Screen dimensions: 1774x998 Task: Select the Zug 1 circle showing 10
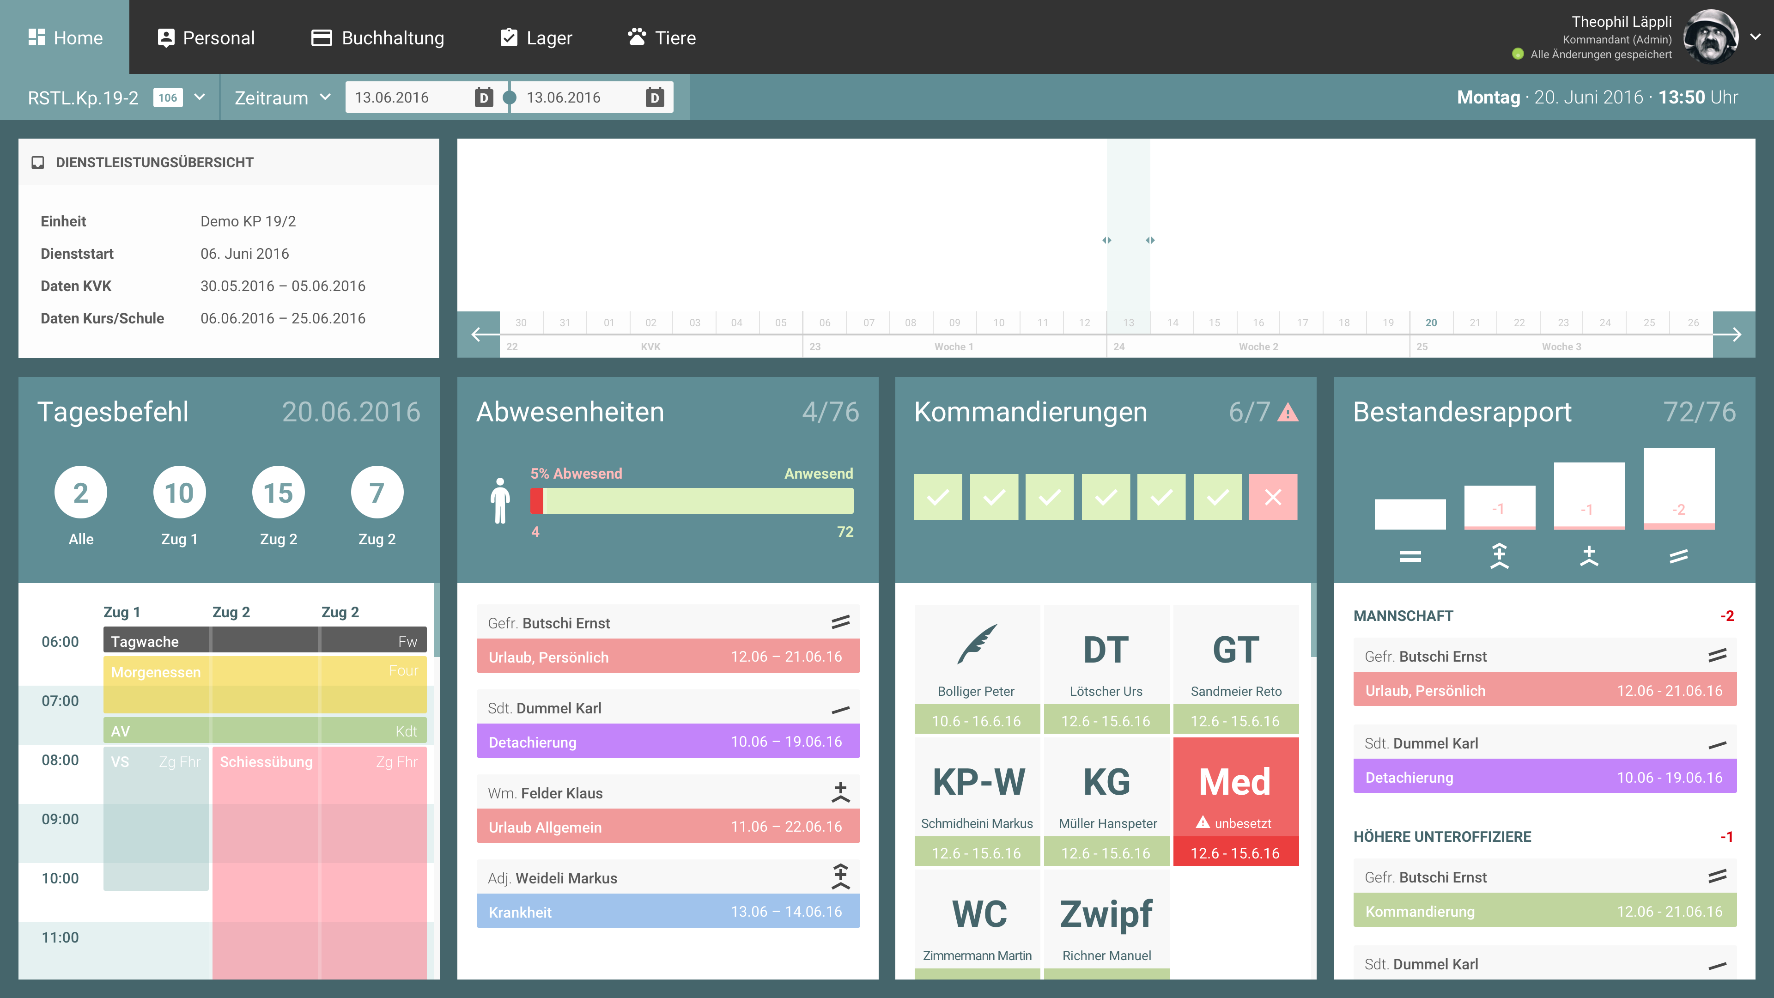[179, 493]
